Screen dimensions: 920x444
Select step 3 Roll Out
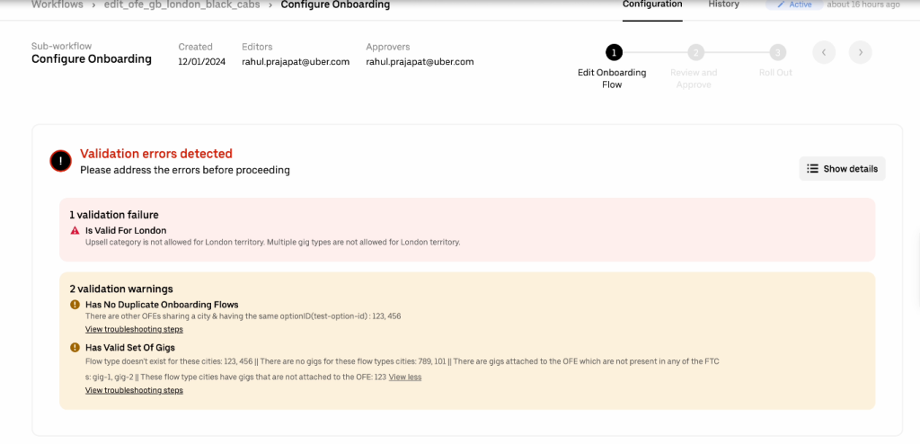777,53
